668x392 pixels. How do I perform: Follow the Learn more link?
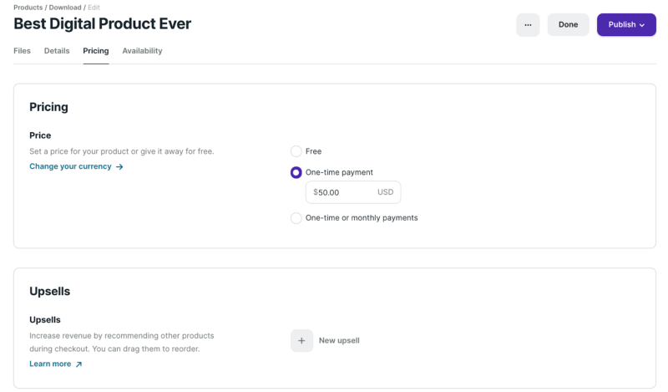pos(50,364)
